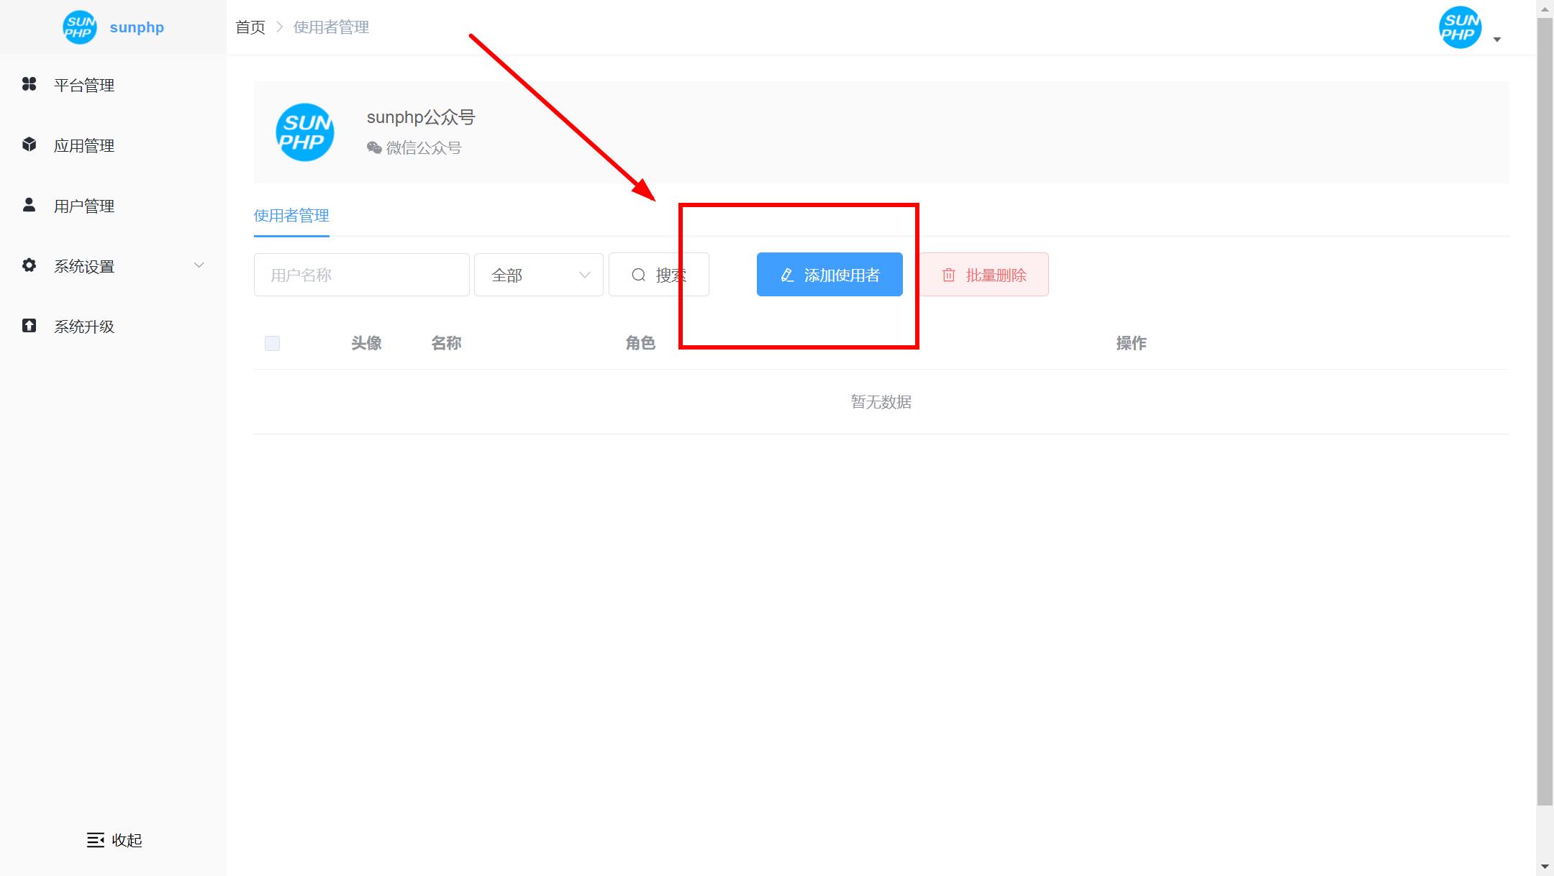
Task: Click the 平台管理 four-dot icon
Action: 29,84
